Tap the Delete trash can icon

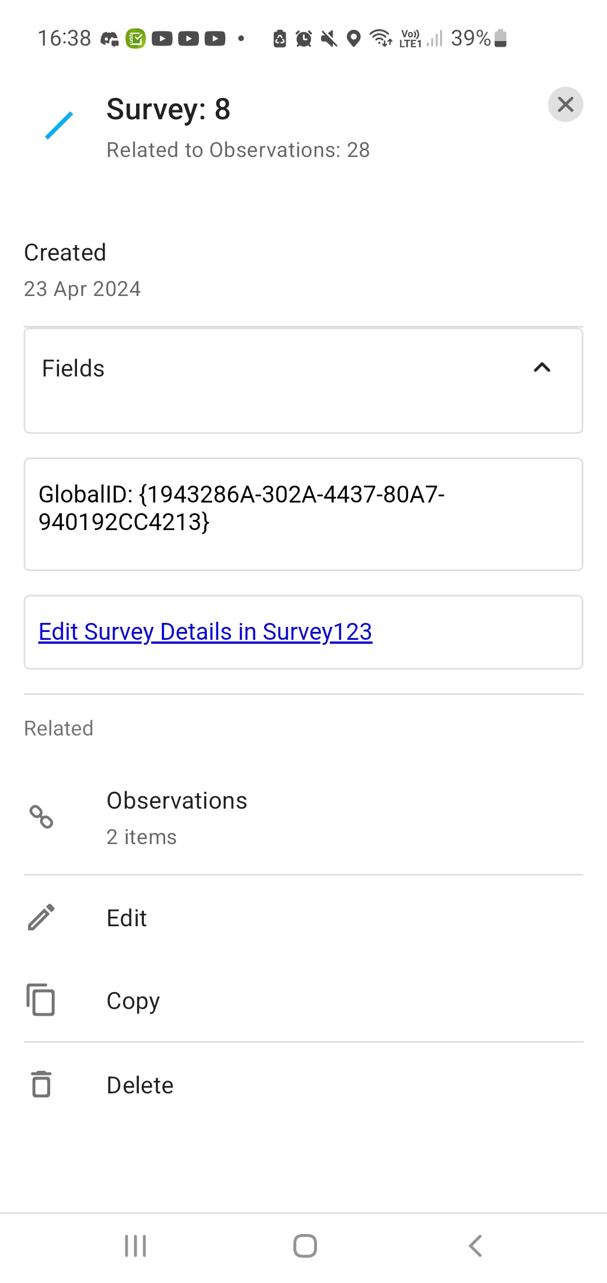tap(40, 1084)
